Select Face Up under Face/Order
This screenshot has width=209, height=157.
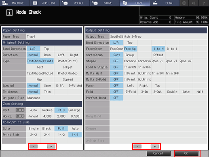(x=130, y=49)
